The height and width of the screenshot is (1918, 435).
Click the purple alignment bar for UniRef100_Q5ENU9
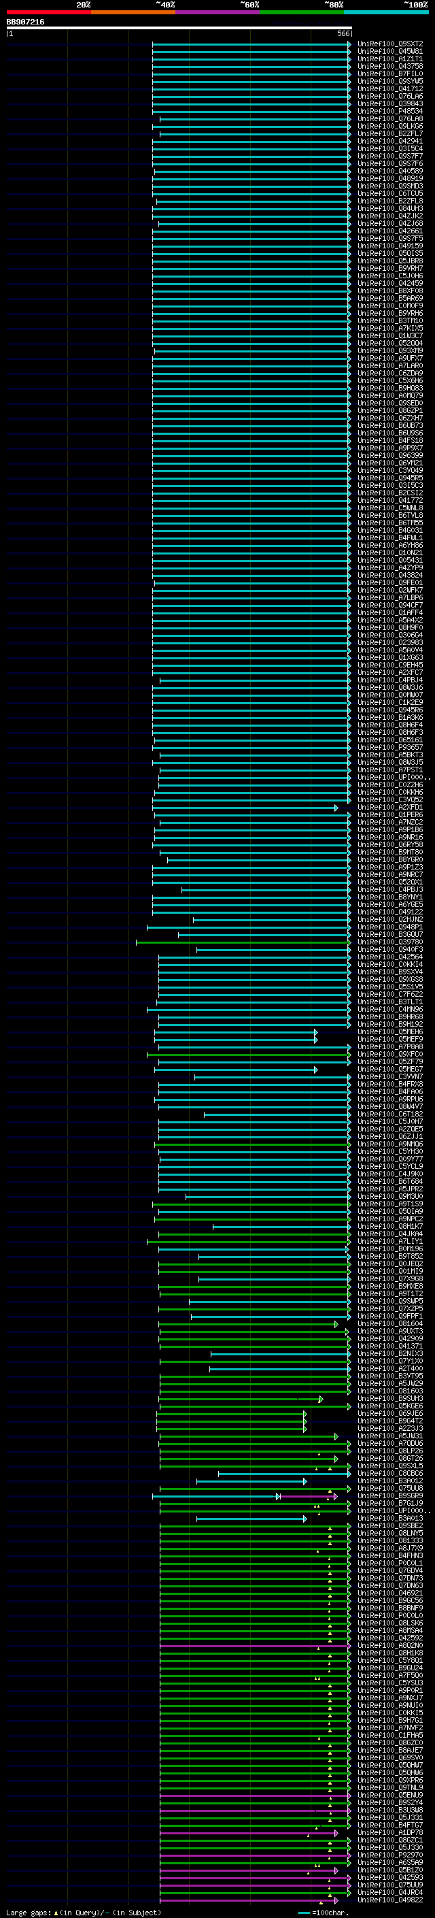[255, 1796]
